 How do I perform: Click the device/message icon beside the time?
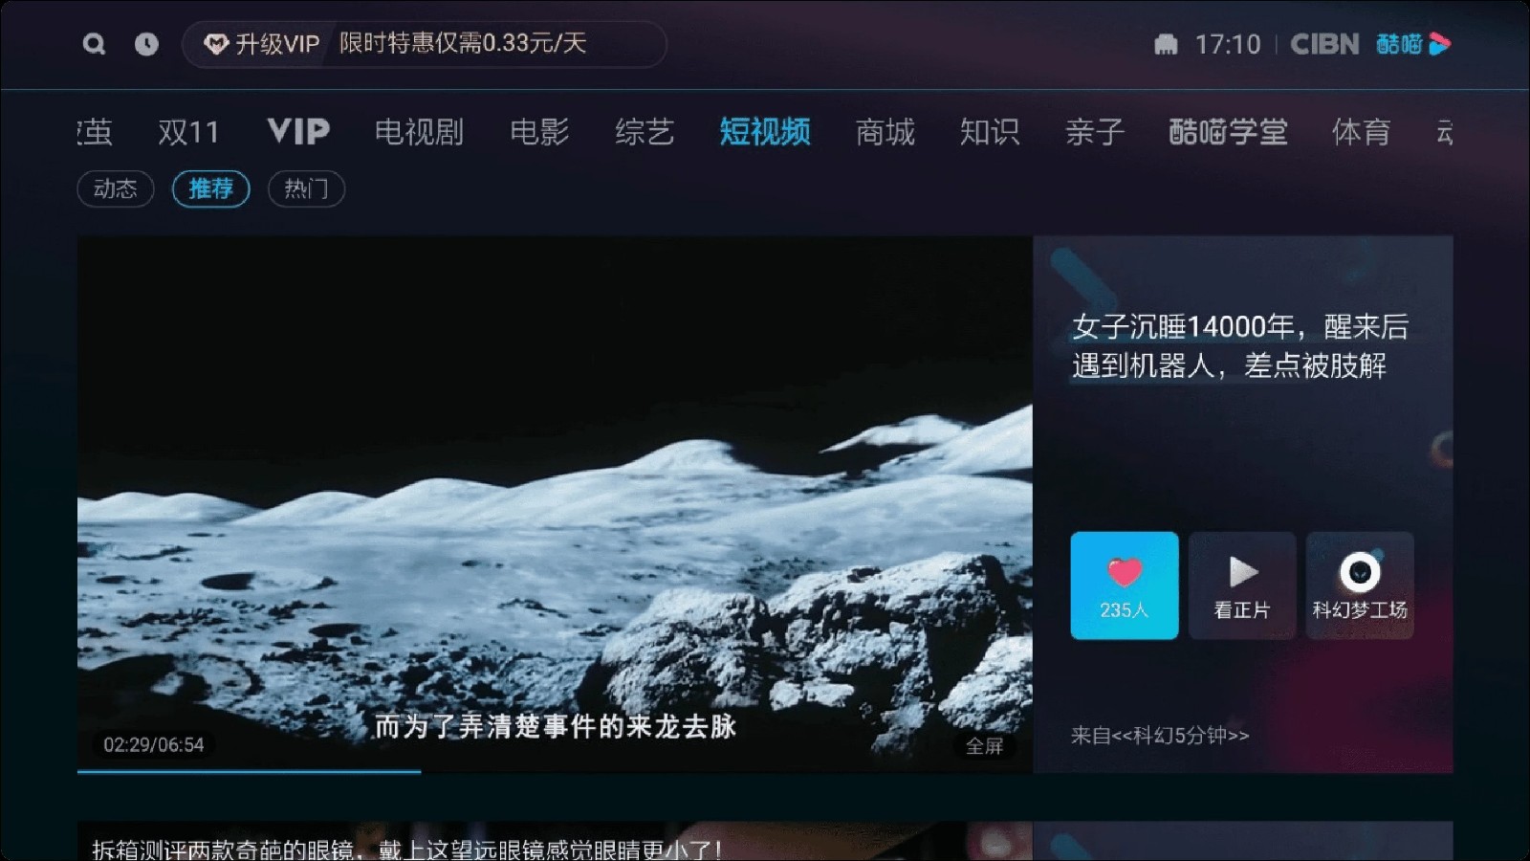[1165, 44]
